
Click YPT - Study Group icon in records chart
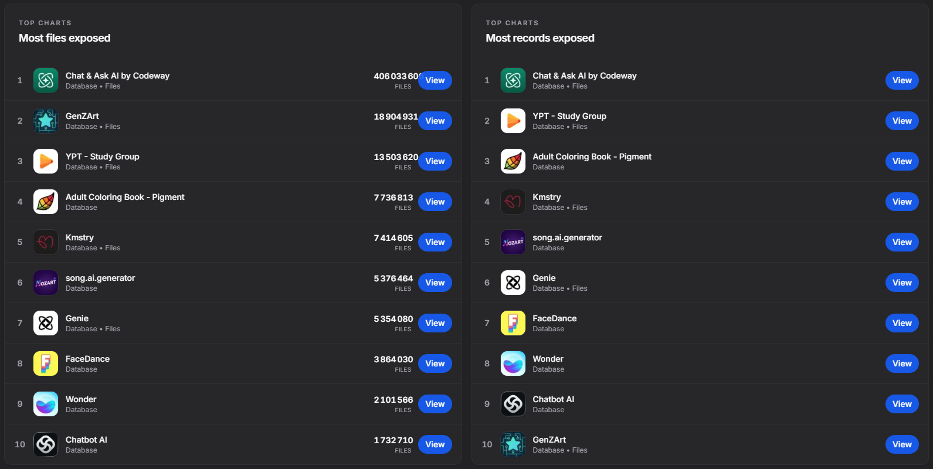coord(513,121)
